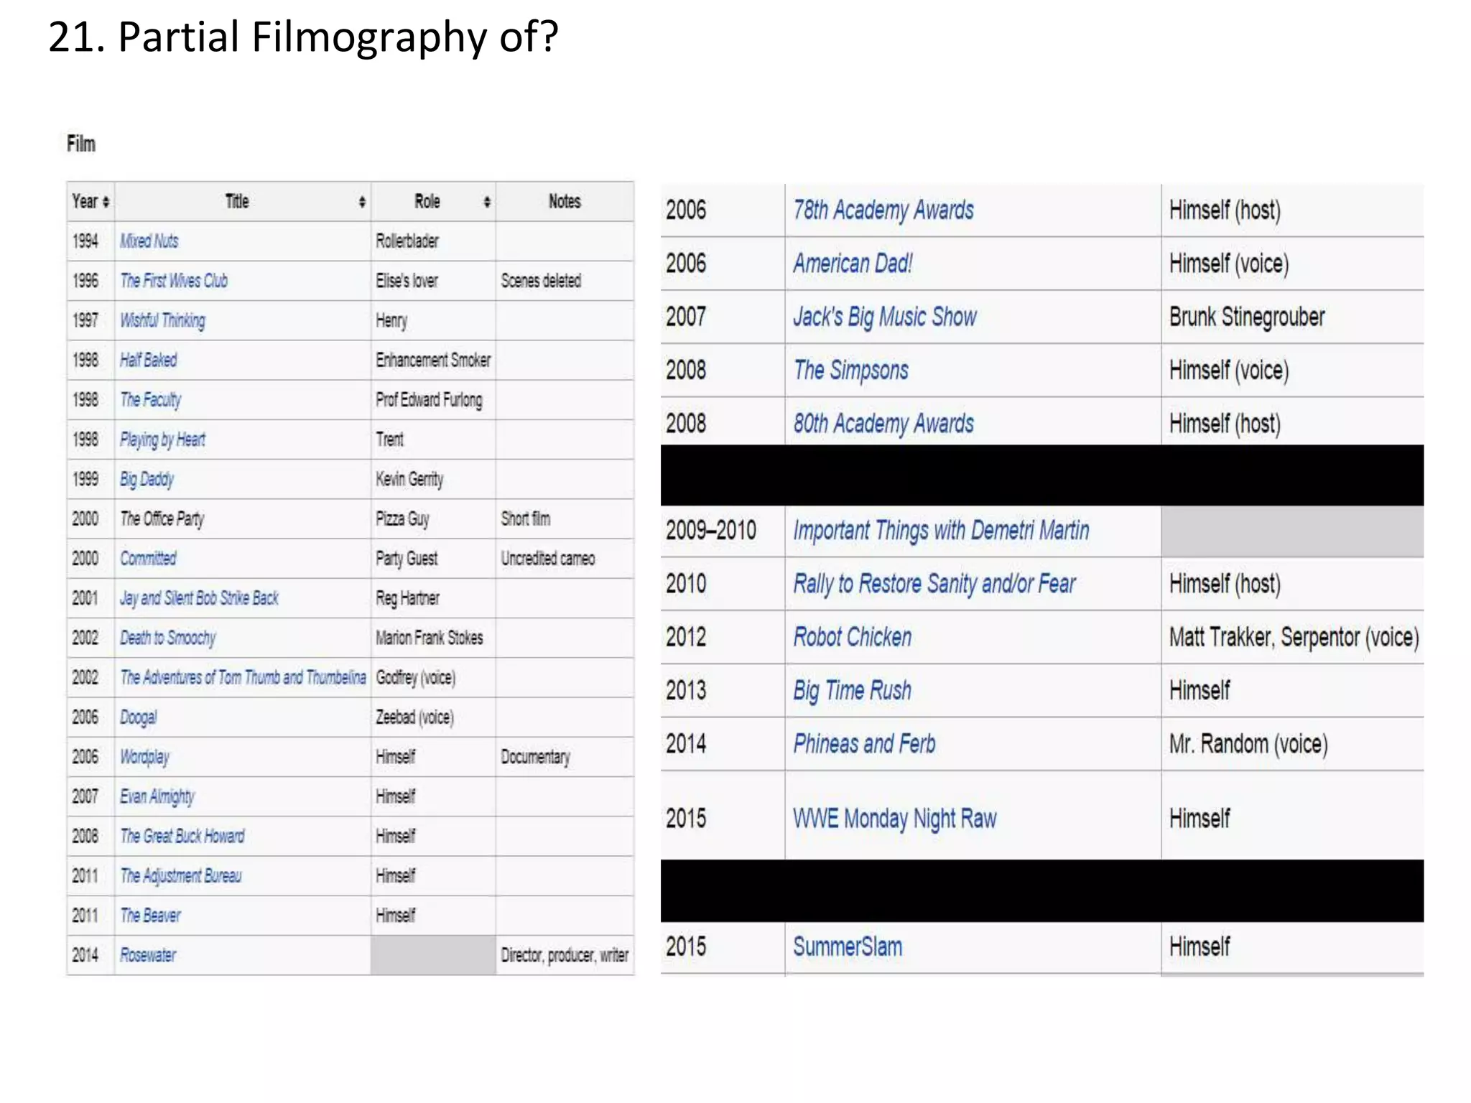
Task: Open the American Dad! link
Action: [853, 264]
